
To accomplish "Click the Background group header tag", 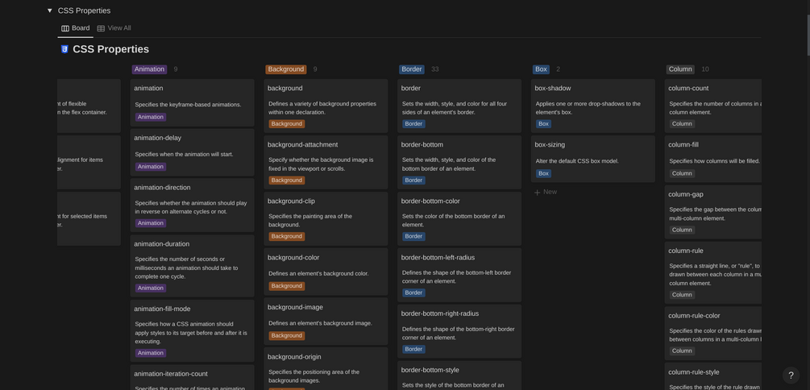I will (286, 69).
